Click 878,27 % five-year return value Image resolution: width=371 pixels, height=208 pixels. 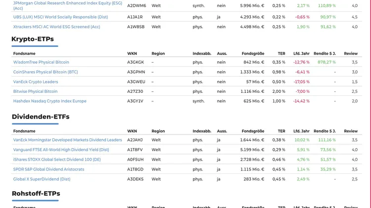(x=326, y=62)
